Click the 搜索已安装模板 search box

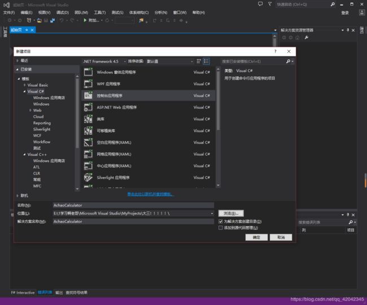pos(253,62)
